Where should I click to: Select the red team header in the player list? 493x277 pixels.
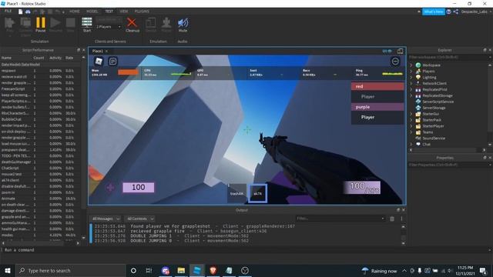377,86
